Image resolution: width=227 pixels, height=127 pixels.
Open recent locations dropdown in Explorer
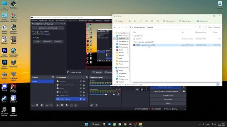[122, 27]
